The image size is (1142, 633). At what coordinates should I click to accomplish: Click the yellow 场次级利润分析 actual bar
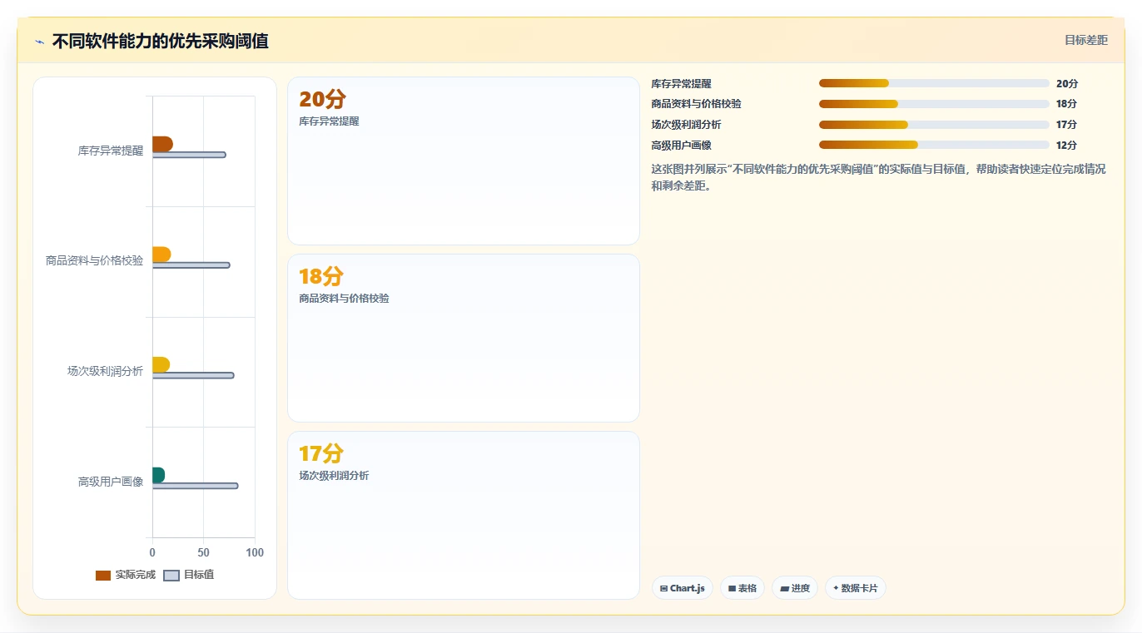point(161,364)
